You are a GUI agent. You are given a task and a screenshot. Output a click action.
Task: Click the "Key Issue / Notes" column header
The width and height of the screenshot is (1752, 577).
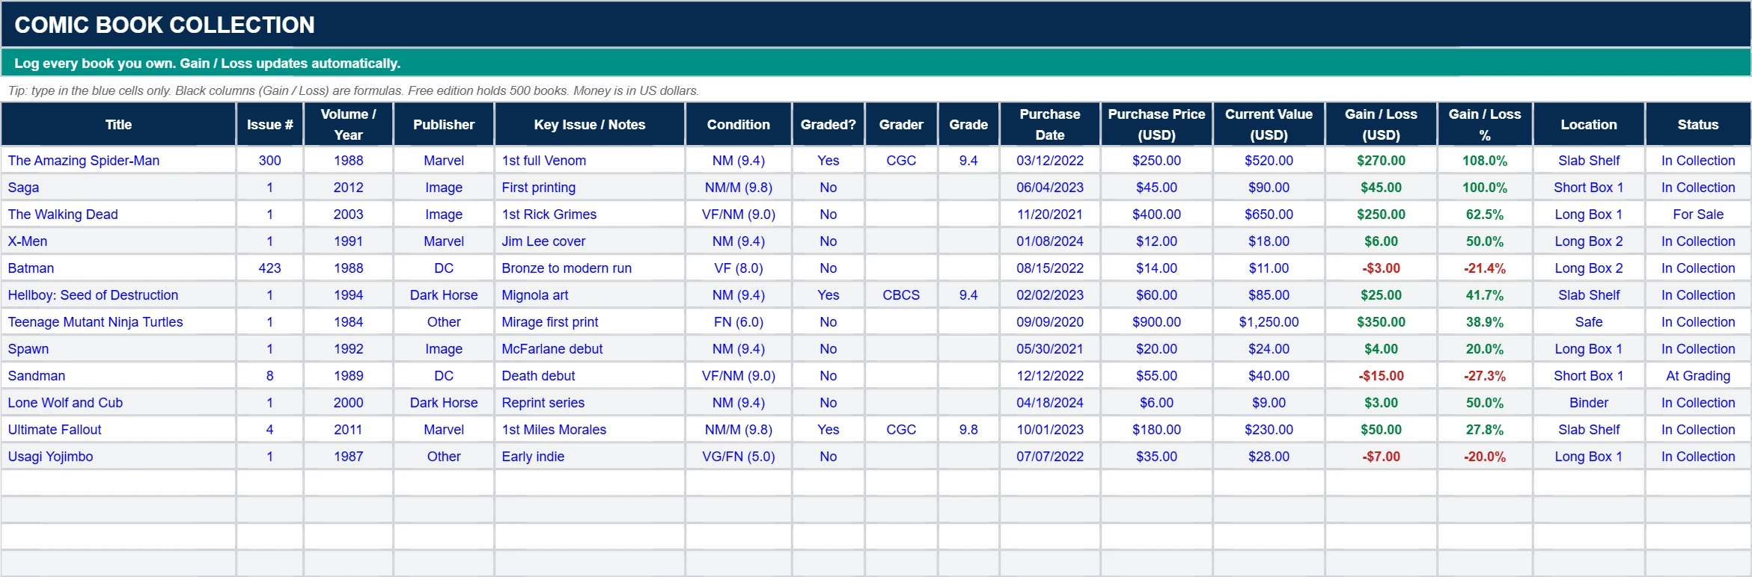pos(590,125)
